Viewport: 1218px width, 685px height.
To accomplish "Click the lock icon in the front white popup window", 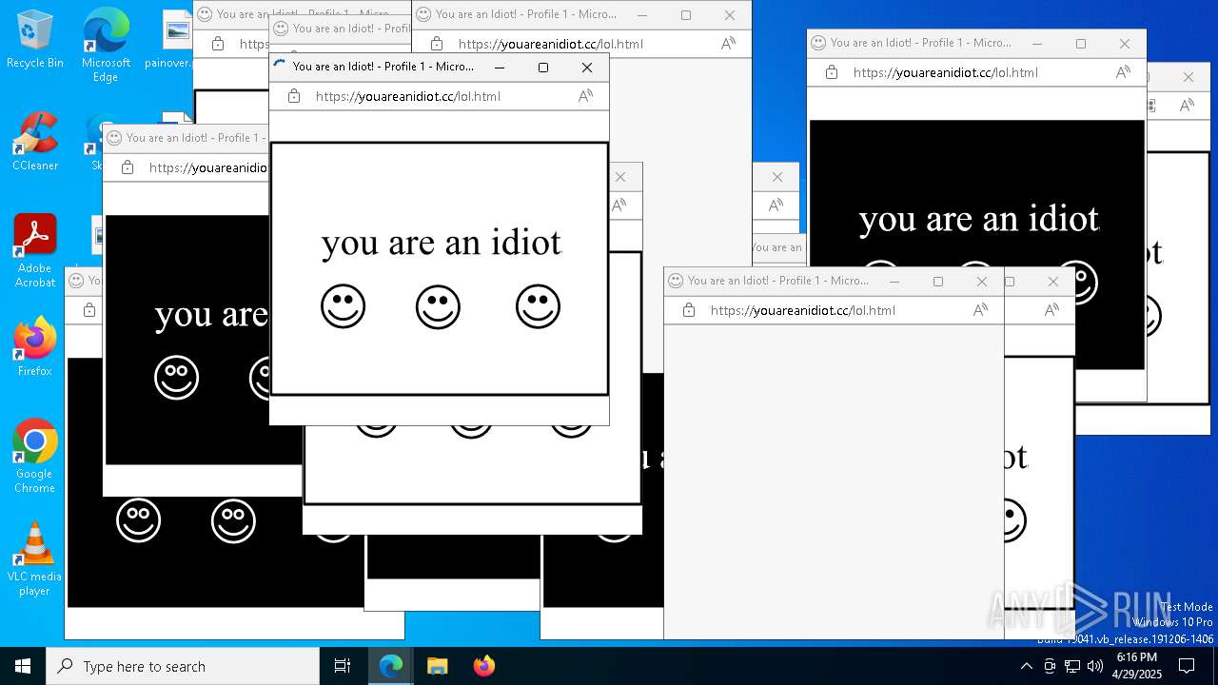I will pos(294,96).
